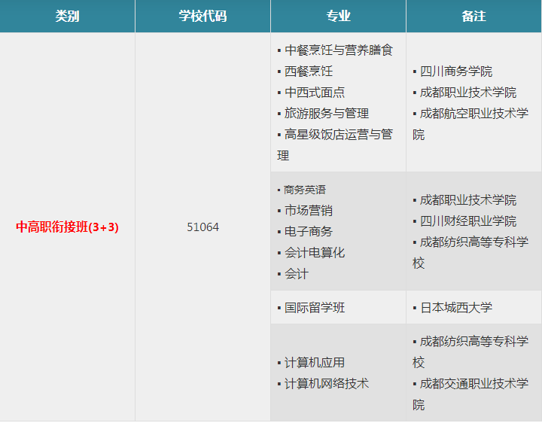Click 四川商务学院 in remarks
This screenshot has width=542, height=423.
[x=456, y=72]
